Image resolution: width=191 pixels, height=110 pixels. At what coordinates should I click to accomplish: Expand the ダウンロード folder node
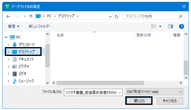point(8,45)
